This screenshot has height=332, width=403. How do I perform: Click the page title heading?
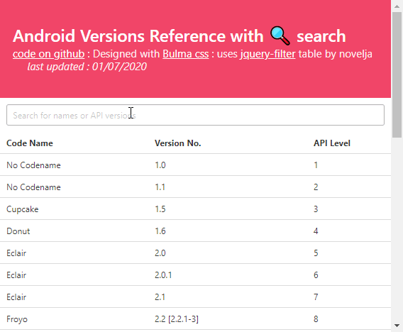180,36
